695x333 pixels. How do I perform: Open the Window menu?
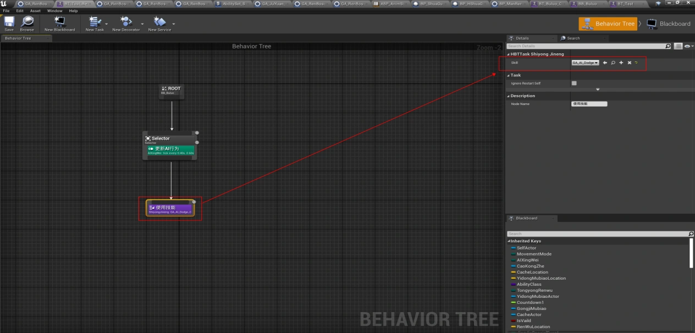point(55,10)
